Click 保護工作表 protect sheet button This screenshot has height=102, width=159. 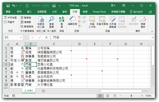(x=92, y=22)
